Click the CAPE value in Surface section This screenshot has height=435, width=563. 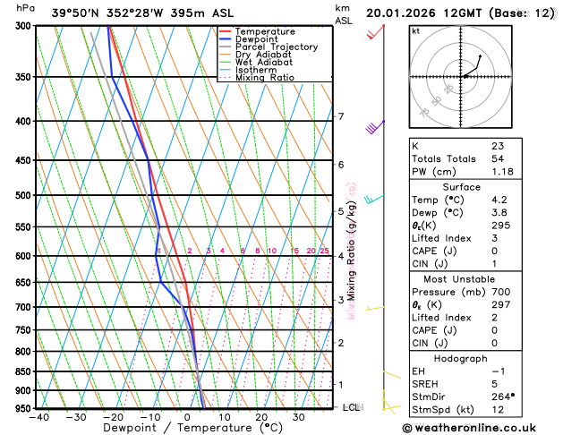(495, 251)
